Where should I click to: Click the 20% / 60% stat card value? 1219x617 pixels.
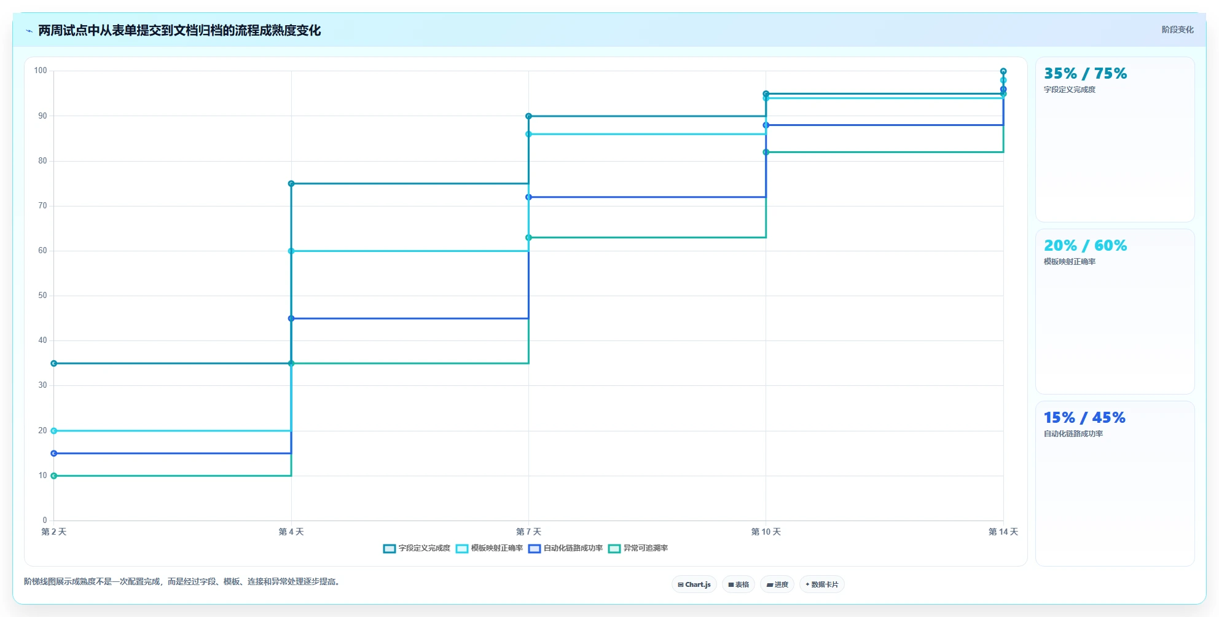1085,246
